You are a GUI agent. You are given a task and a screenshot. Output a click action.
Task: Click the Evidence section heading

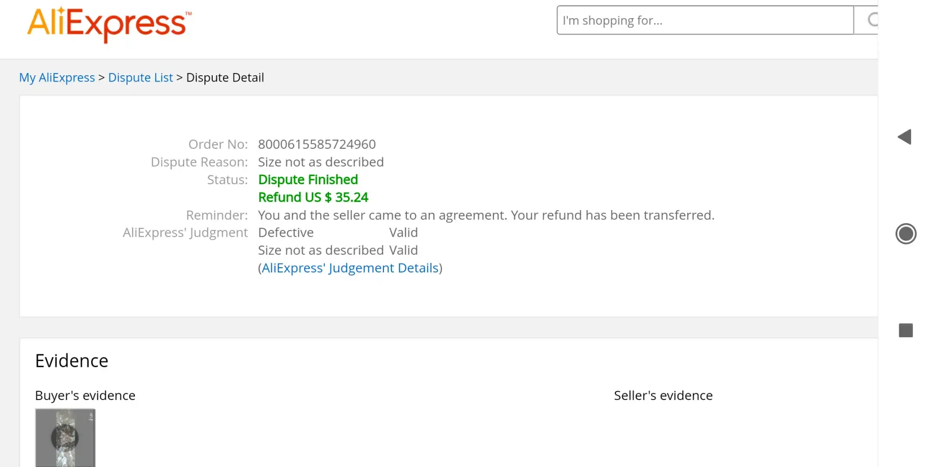72,361
